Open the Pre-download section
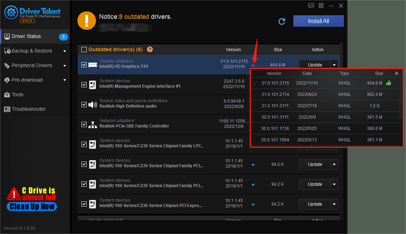The width and height of the screenshot is (406, 234). [x=35, y=80]
